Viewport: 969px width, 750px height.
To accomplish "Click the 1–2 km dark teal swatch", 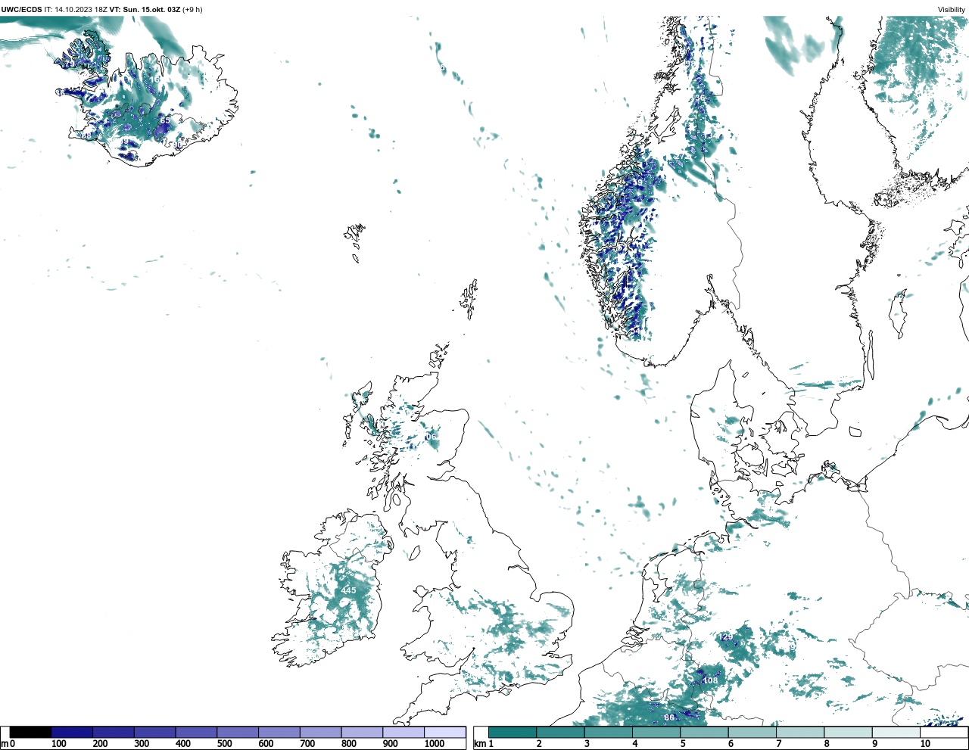I will click(x=513, y=732).
